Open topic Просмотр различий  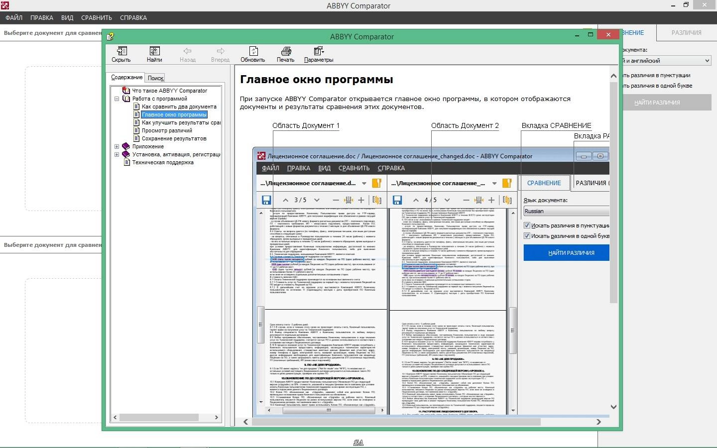click(167, 130)
